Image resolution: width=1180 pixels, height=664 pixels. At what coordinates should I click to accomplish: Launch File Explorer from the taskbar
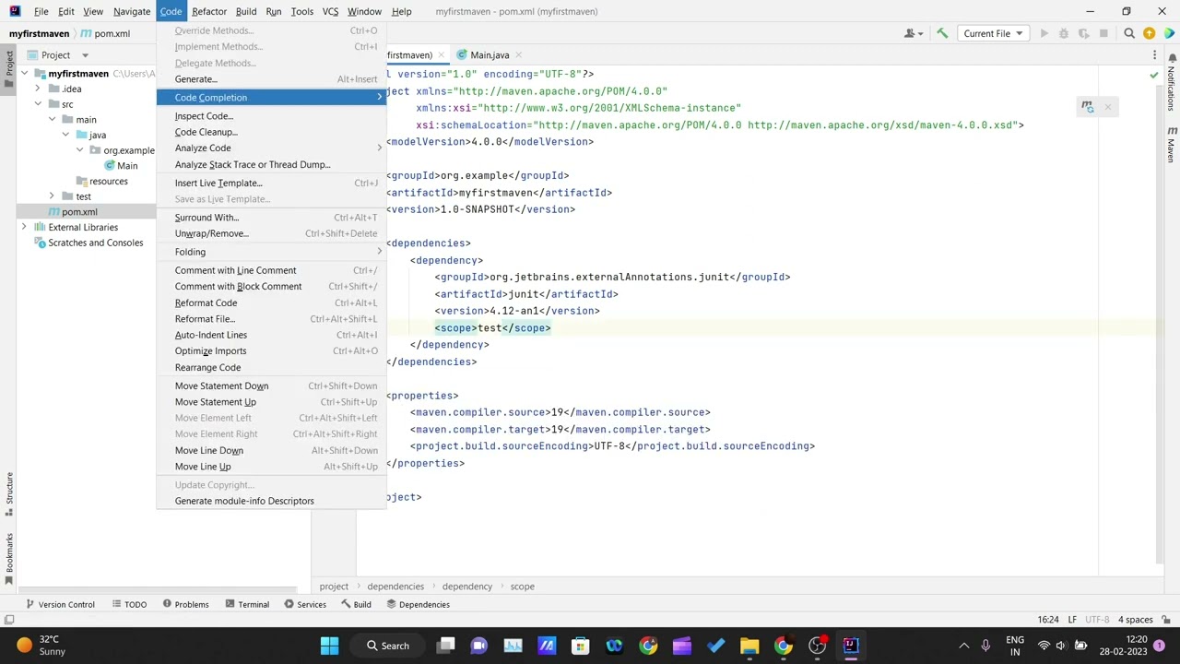749,646
